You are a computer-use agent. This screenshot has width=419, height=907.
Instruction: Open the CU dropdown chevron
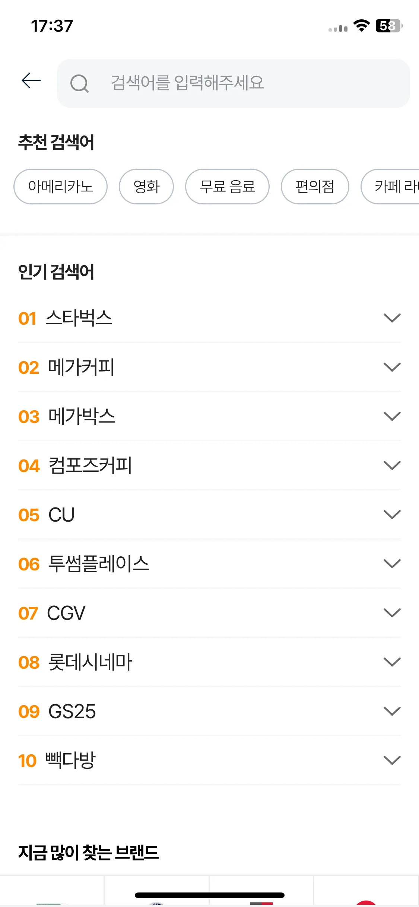point(392,515)
